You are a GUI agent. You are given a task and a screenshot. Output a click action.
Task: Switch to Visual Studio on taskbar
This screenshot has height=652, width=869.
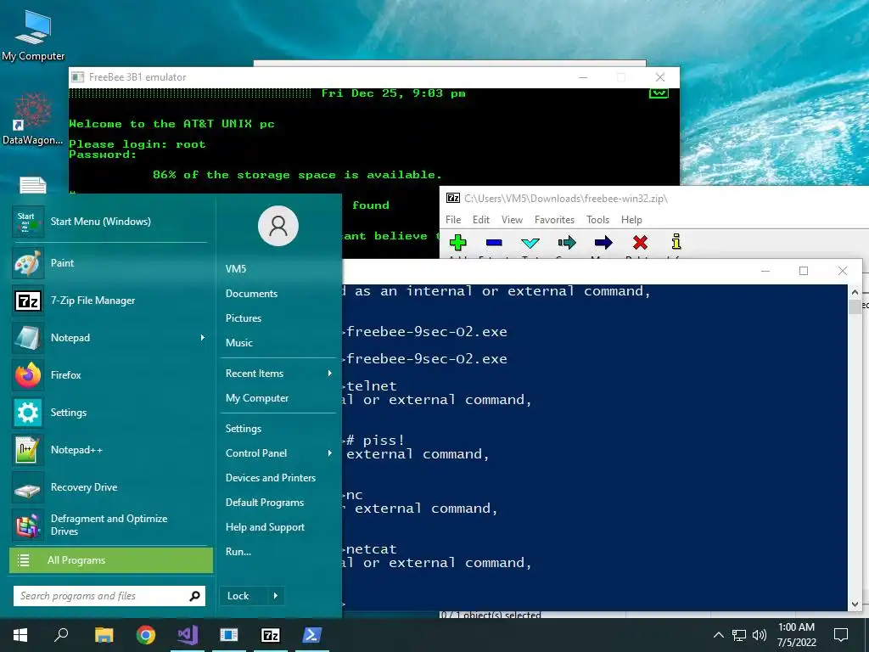188,635
